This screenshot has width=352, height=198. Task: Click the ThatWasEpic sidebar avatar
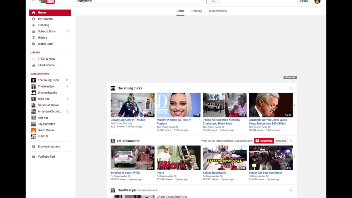(34, 86)
